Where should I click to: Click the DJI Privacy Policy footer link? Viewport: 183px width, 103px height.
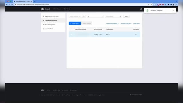66,95
